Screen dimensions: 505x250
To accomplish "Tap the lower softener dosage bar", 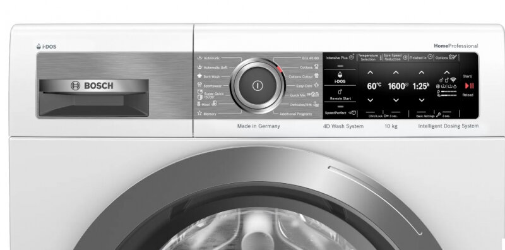I will click(x=449, y=95).
